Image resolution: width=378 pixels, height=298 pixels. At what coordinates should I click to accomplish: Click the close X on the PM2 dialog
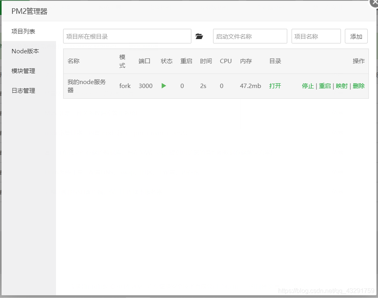pos(374,3)
